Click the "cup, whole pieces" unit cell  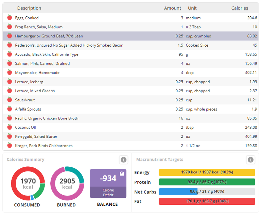click(x=202, y=109)
